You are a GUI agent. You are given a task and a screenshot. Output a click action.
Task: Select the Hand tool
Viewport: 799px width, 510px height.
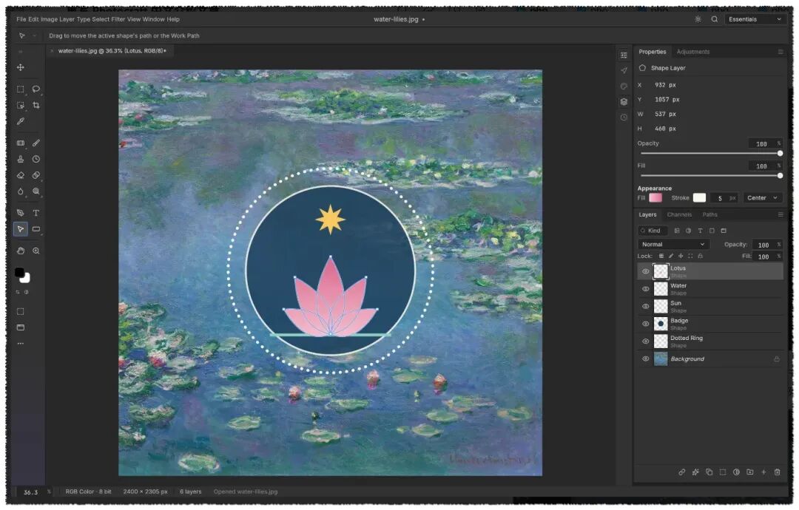(x=21, y=251)
